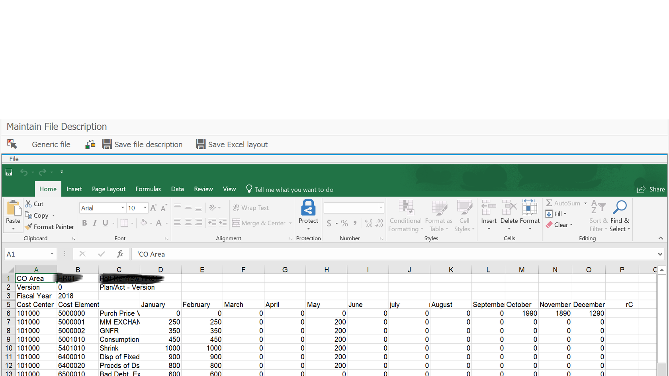This screenshot has height=376, width=669.
Task: Click Save file description button
Action: click(143, 144)
